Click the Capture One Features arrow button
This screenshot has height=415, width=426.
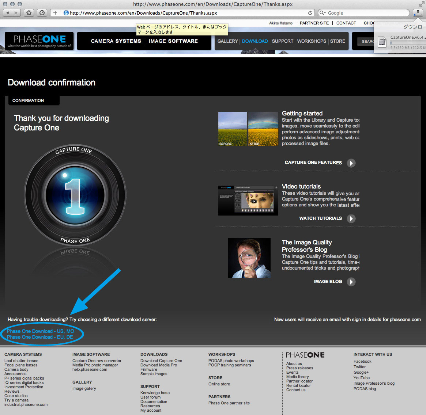point(351,163)
